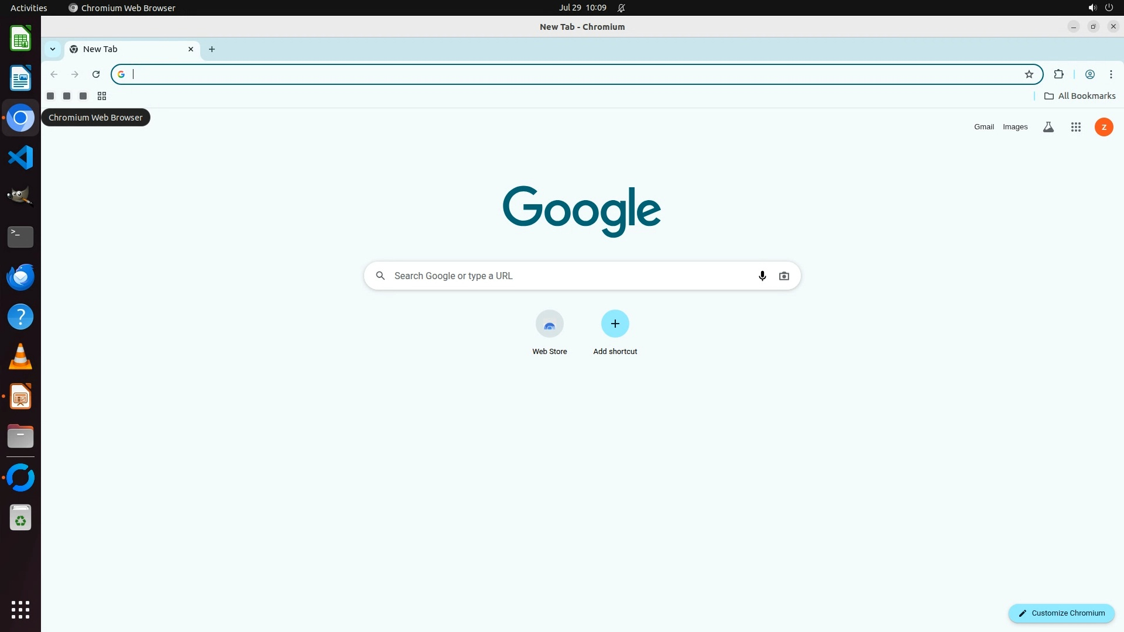Open the All Bookmarks folder
The width and height of the screenshot is (1124, 632).
coord(1080,96)
